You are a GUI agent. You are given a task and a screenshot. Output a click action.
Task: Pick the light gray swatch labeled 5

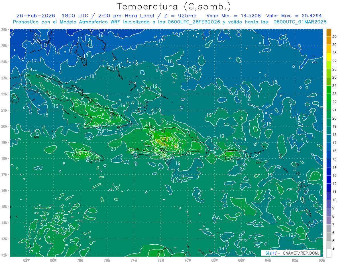pyautogui.click(x=329, y=237)
